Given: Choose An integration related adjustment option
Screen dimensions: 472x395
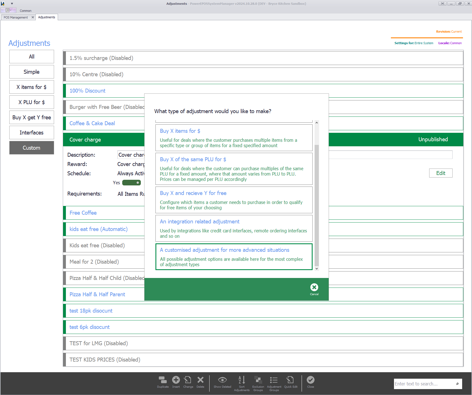Looking at the screenshot, I should pos(234,228).
